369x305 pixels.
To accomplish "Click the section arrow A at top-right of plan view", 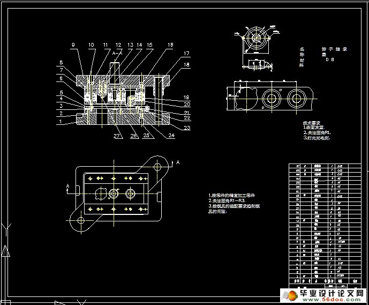I will [x=178, y=161].
